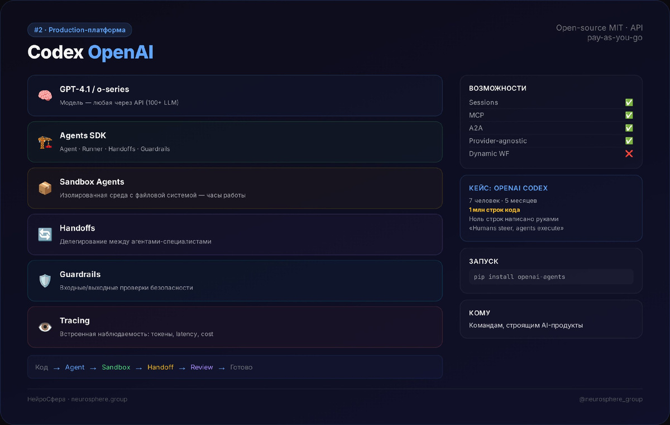Click the '7 человек · 5 месяцев' line

pos(503,200)
